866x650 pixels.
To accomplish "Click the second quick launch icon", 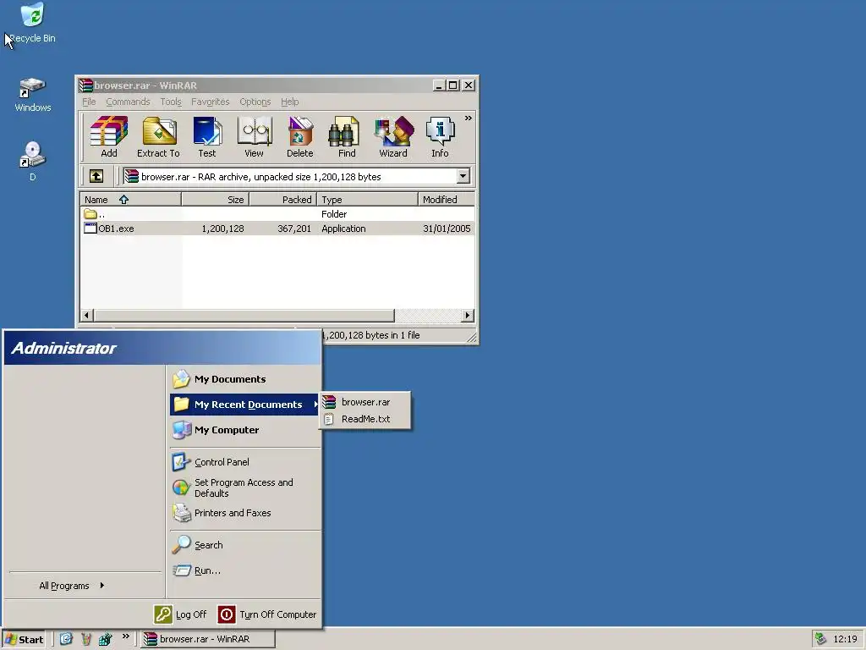I will pyautogui.click(x=85, y=639).
